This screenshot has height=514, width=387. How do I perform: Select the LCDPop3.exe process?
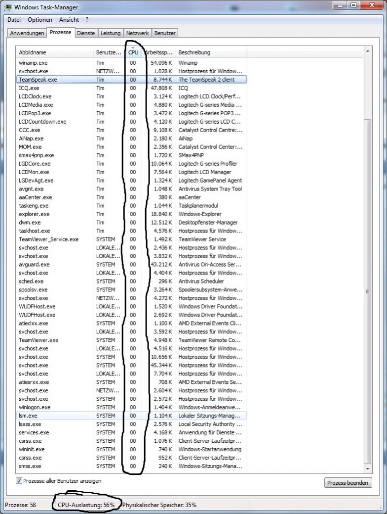click(x=131, y=113)
